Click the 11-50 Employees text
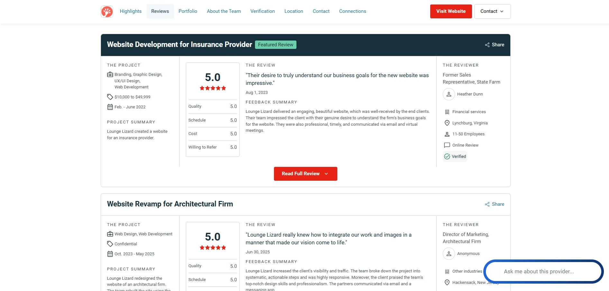The image size is (609, 291). click(468, 134)
